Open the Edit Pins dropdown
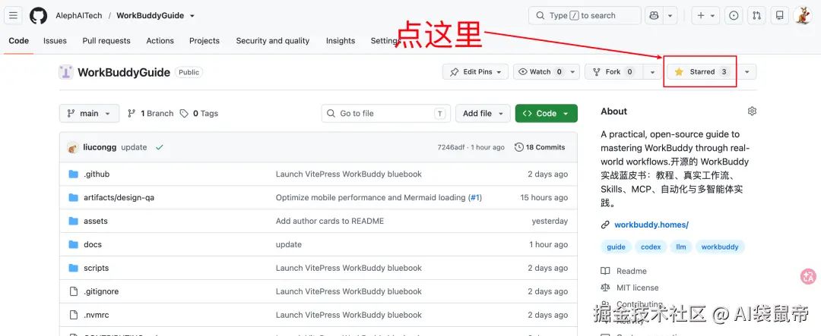821x336 pixels. click(x=475, y=72)
